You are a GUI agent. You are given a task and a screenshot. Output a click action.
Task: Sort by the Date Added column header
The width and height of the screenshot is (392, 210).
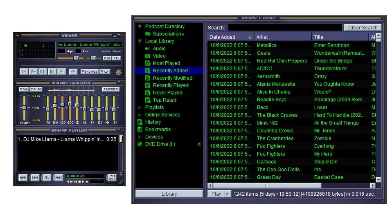tap(230, 37)
